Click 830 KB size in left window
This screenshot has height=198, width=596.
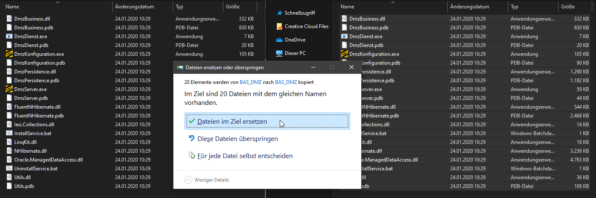click(246, 28)
